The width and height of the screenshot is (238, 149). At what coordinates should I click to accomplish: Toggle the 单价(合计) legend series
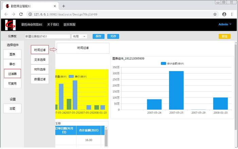coord(74,77)
